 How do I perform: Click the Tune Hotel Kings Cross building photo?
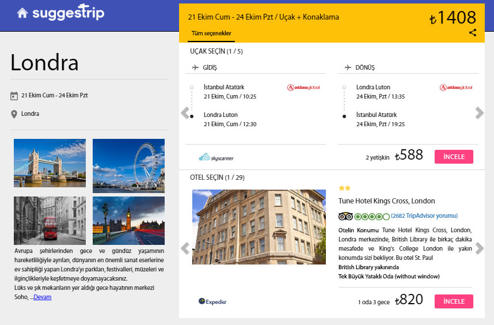tap(259, 227)
